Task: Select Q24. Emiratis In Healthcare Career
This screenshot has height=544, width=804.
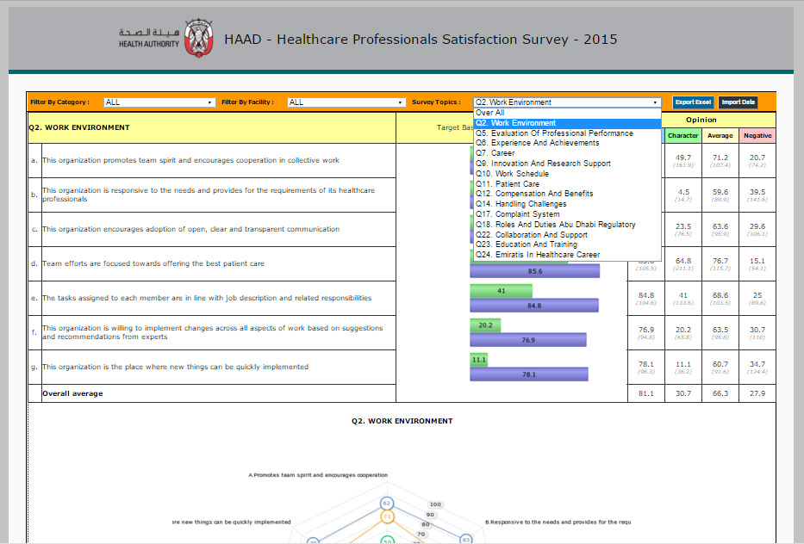Action: click(567, 255)
